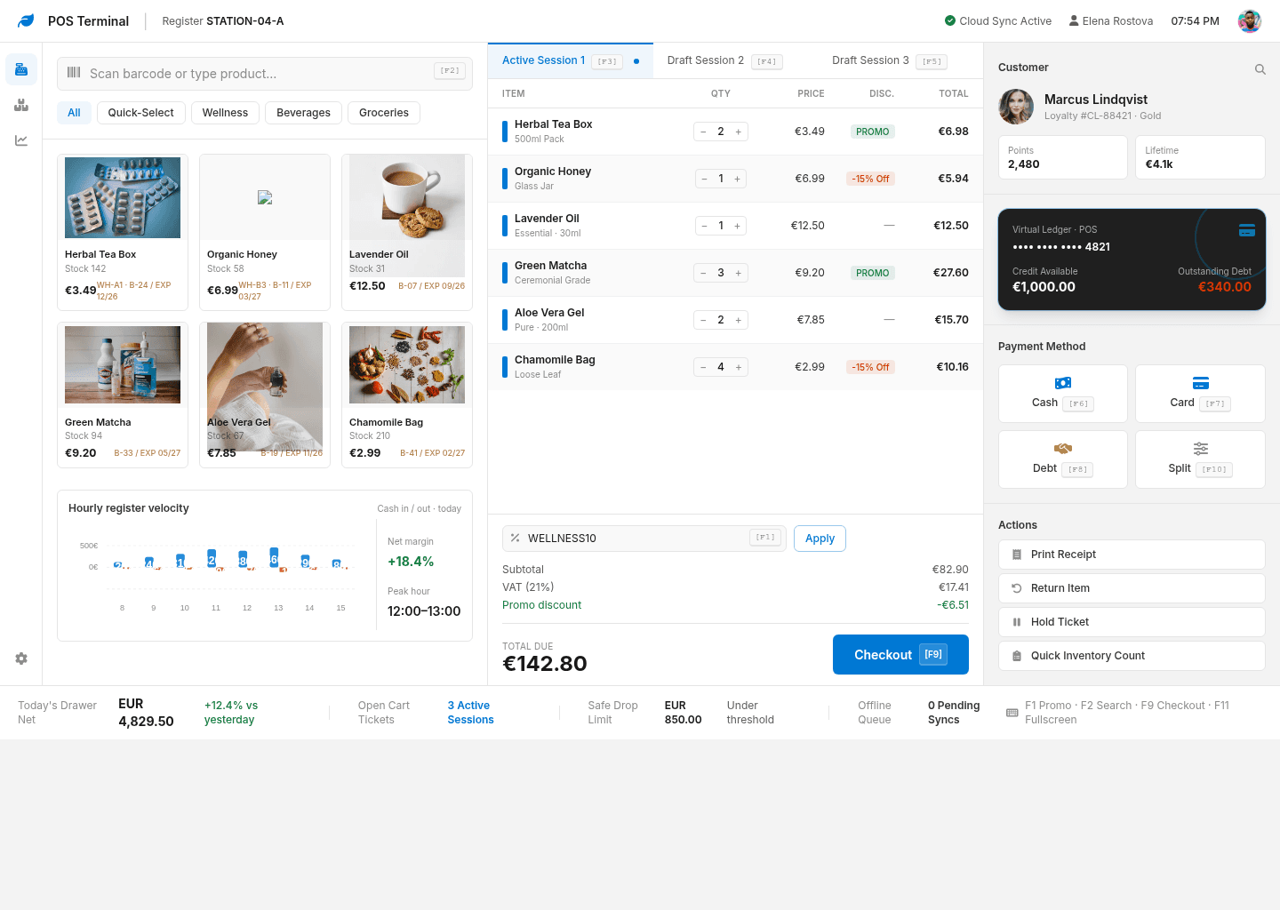
Task: Add Aloe Vera Gel product card
Action: (265, 395)
